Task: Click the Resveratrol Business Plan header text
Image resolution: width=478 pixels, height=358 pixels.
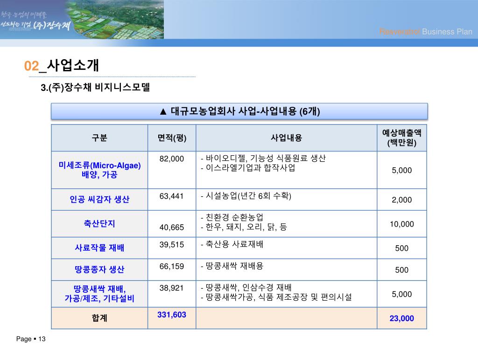Action: point(426,32)
